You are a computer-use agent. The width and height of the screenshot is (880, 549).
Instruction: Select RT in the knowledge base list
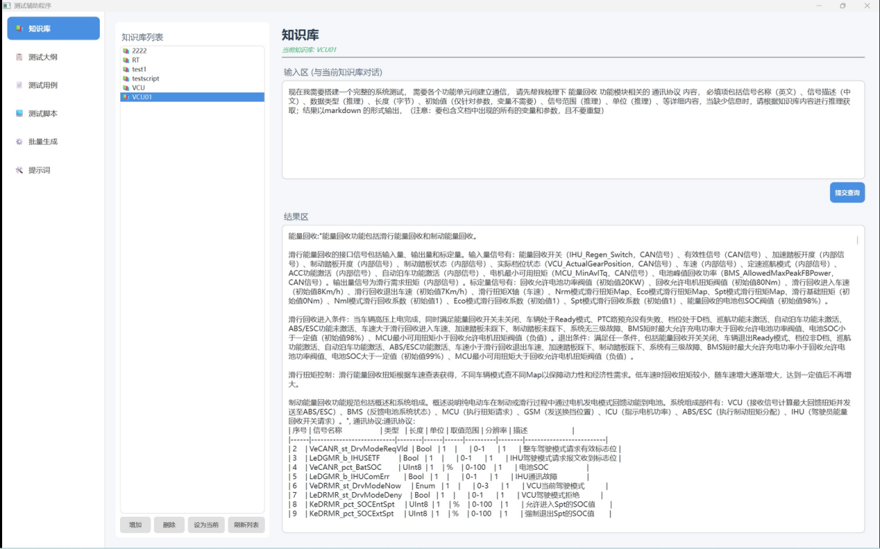point(136,60)
